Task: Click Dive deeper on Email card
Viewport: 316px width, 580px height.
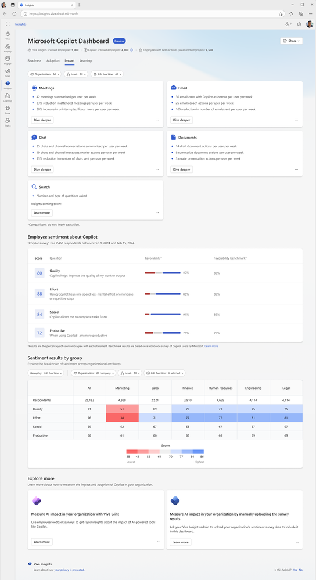Action: [181, 120]
